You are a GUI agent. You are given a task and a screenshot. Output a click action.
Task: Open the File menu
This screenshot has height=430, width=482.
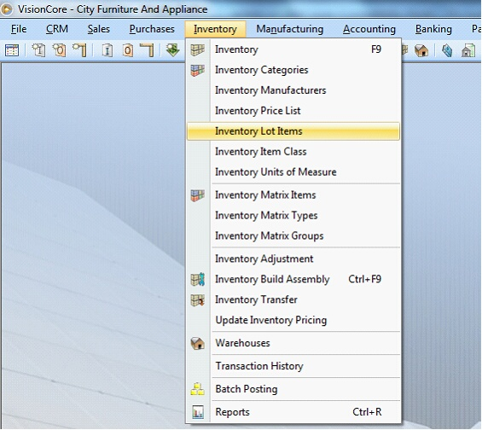pos(19,29)
